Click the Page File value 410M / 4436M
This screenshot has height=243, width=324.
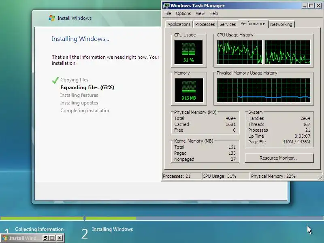(x=296, y=142)
